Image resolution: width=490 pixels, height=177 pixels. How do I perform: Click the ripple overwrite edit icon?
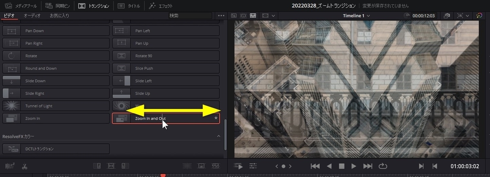click(x=125, y=166)
